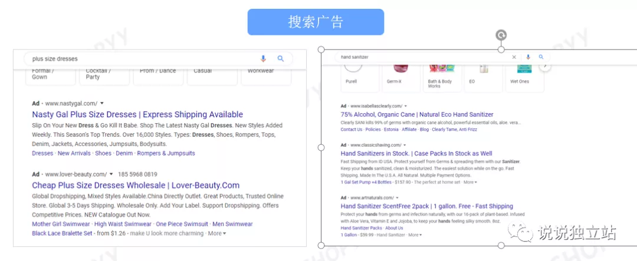Open the EO brand card
Viewport: 637px width, 261px height.
(484, 78)
